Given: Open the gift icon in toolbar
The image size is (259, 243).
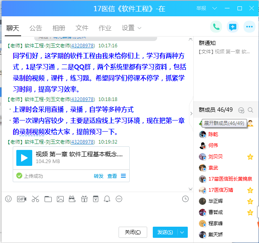Looking at the screenshot, I should (84, 199).
